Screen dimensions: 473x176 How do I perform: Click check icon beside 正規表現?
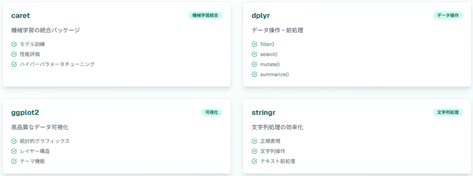pyautogui.click(x=255, y=141)
